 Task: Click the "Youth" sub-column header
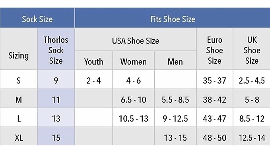coord(93,61)
